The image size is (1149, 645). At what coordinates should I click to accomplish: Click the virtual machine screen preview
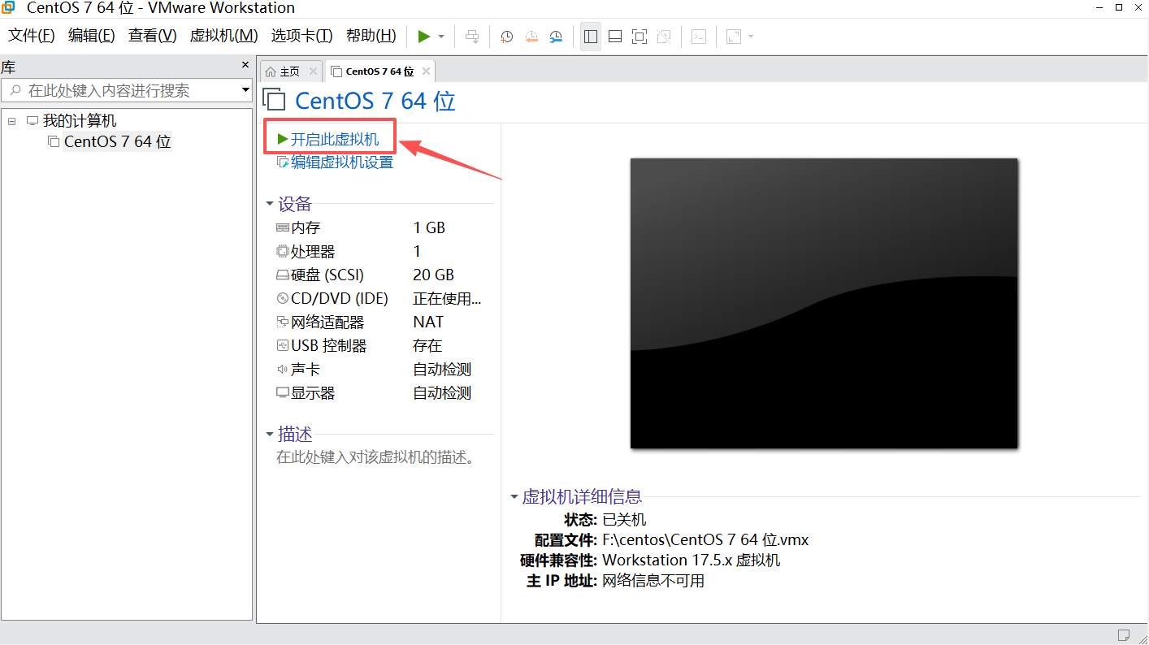click(824, 303)
